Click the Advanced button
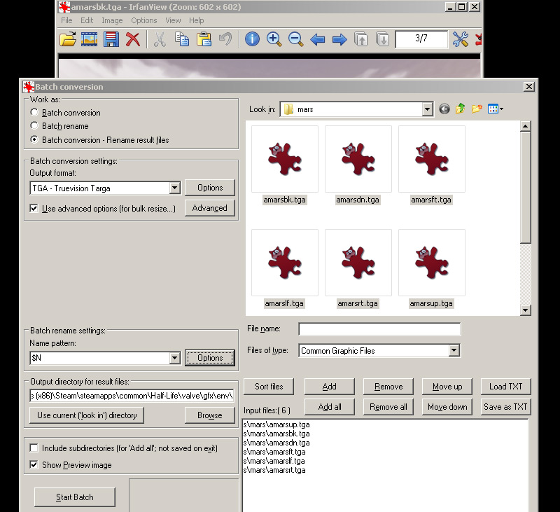This screenshot has height=512, width=560. (210, 208)
